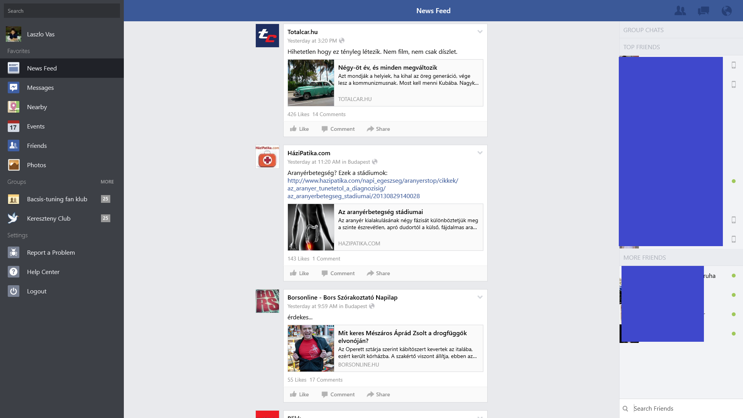Select News Feed in the sidebar
This screenshot has width=743, height=418.
(62, 68)
